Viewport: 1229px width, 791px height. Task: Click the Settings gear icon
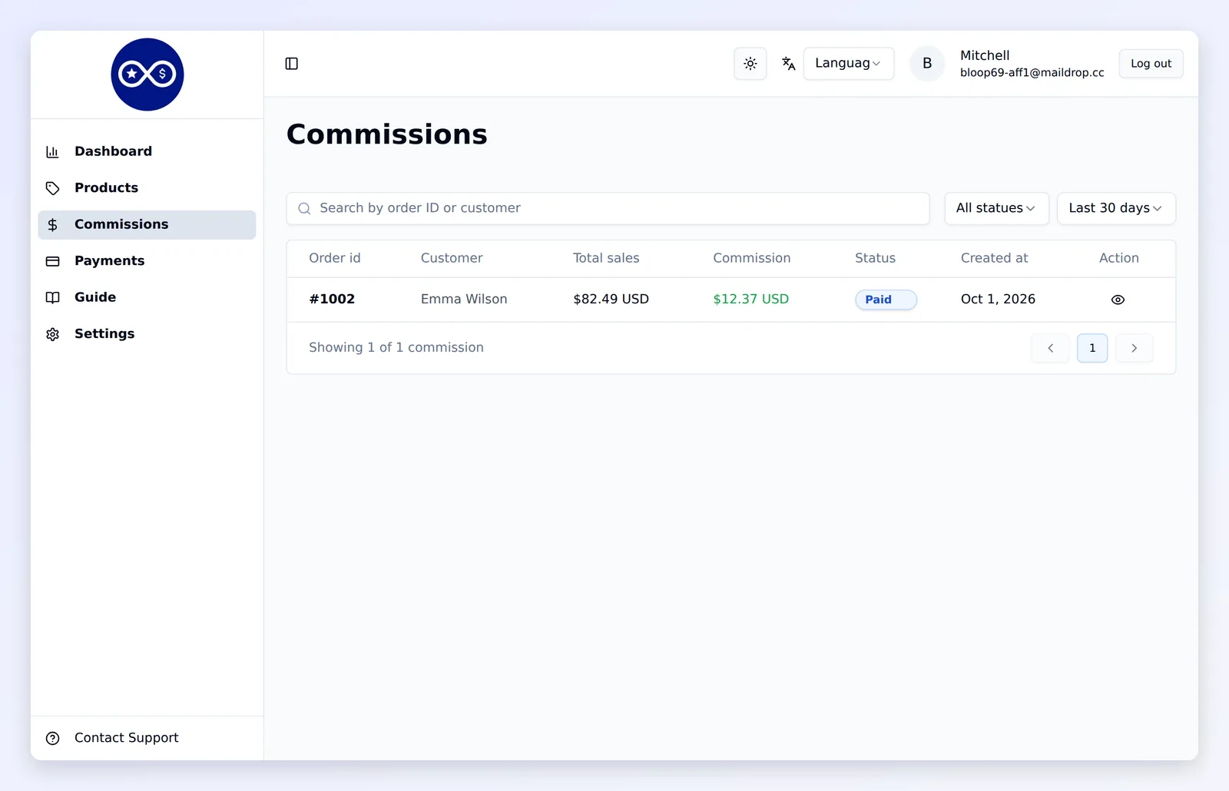click(53, 334)
